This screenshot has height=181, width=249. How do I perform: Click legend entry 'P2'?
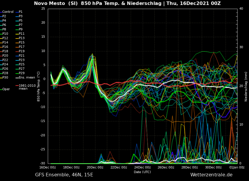(3, 16)
